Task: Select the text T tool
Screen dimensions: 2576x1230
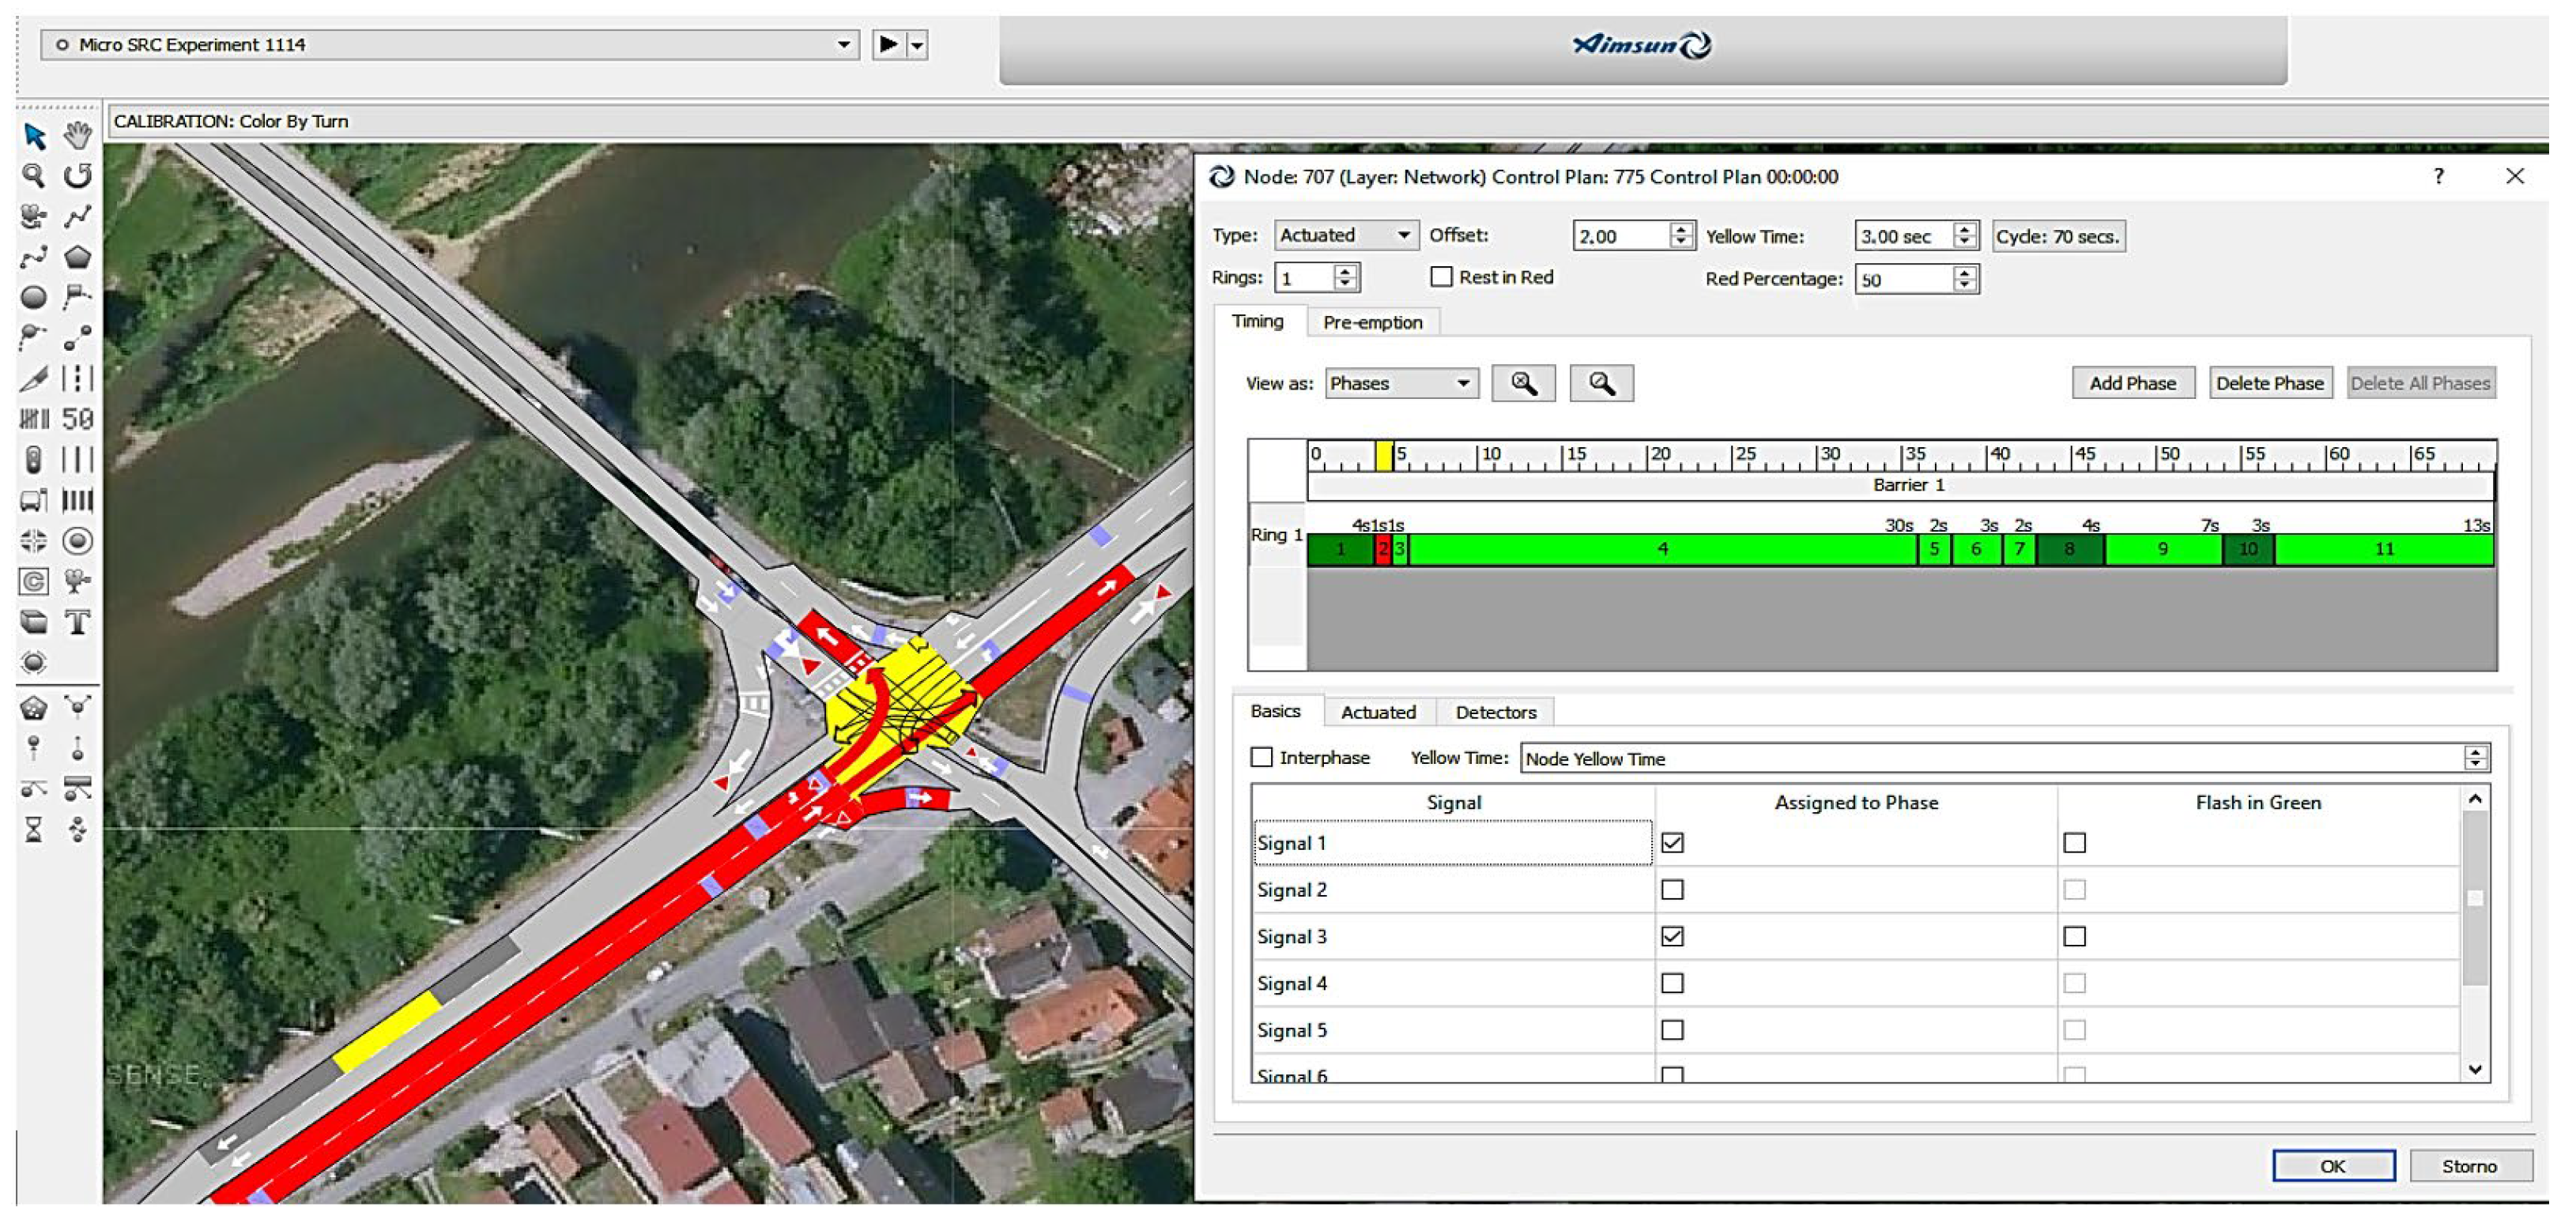Action: (77, 623)
